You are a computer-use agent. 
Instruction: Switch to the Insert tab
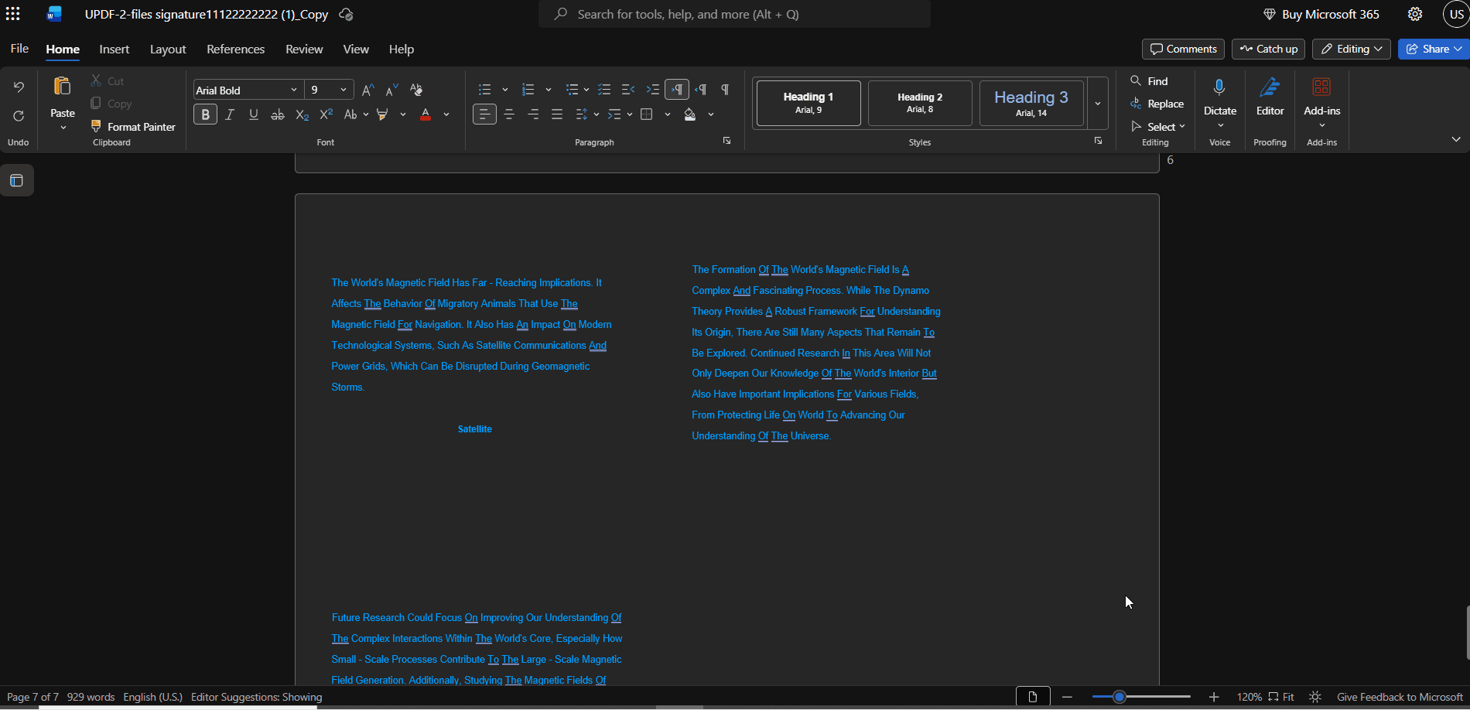(x=115, y=49)
